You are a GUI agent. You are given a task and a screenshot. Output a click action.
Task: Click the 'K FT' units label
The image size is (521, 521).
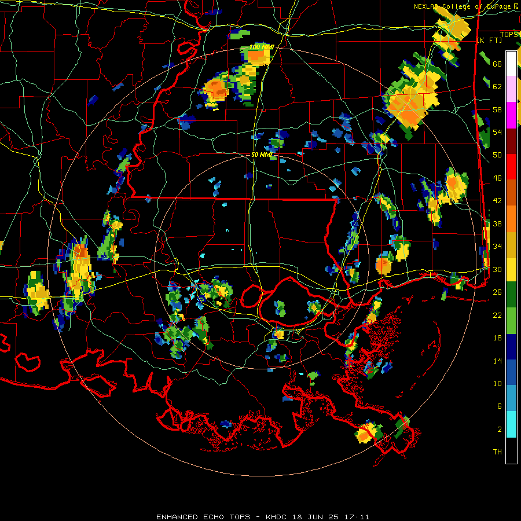[489, 41]
